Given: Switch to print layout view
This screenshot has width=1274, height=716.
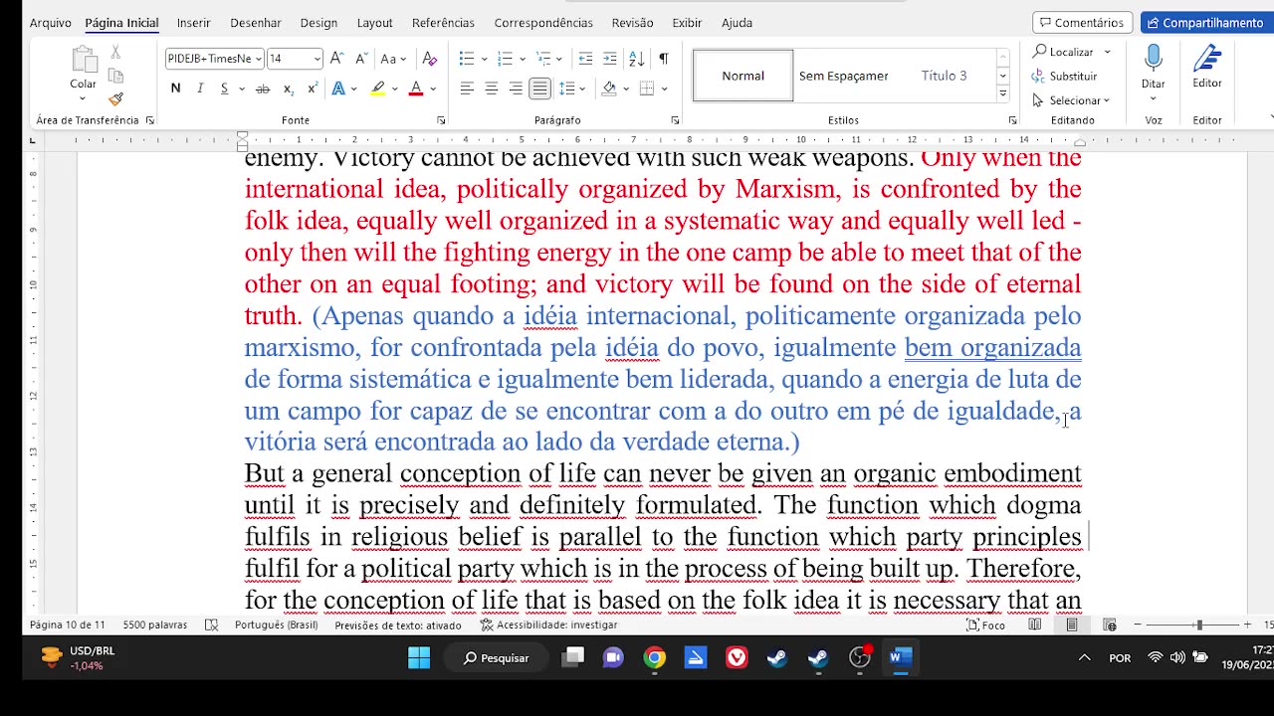Looking at the screenshot, I should (x=1072, y=625).
